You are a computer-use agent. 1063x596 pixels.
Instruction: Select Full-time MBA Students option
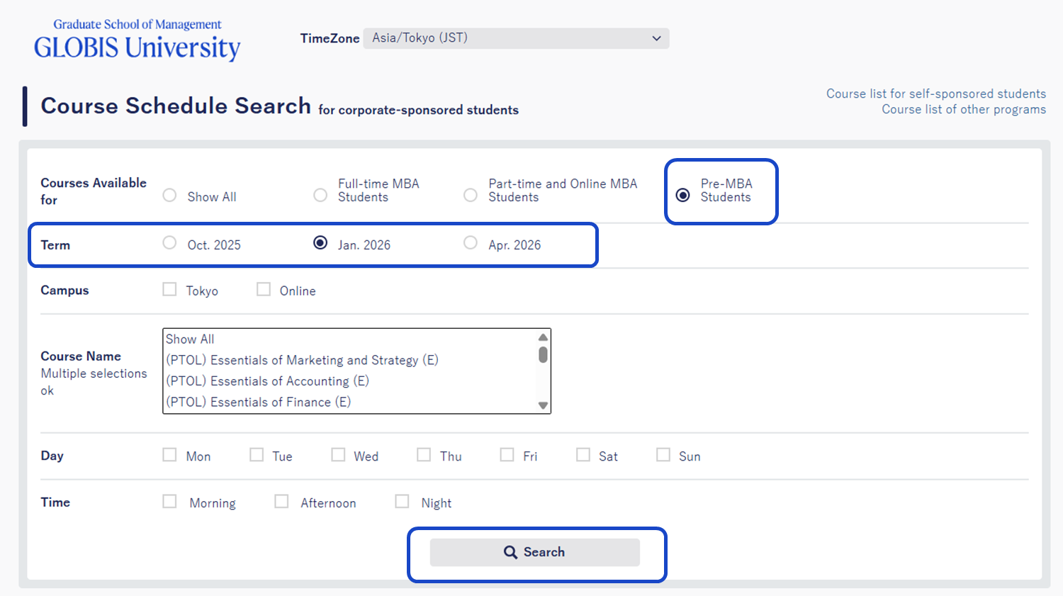pyautogui.click(x=320, y=196)
